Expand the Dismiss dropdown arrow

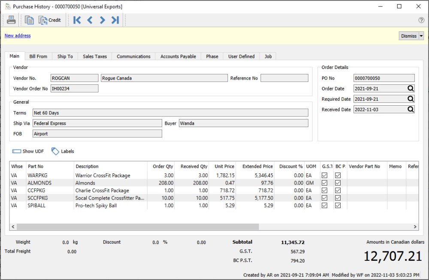coord(421,36)
